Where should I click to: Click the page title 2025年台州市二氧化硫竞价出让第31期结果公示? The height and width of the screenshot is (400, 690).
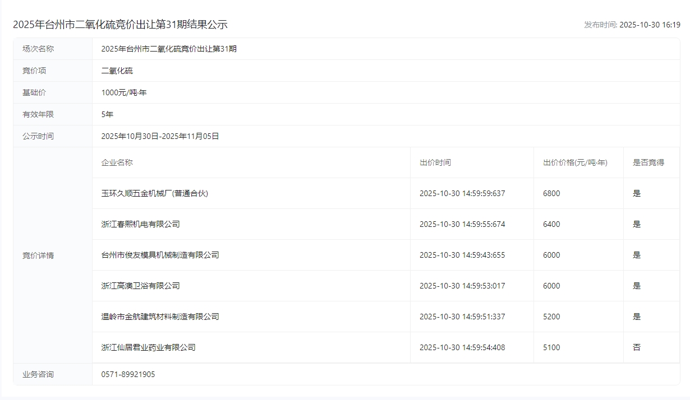click(120, 25)
